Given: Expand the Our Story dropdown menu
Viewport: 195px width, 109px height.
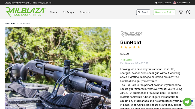Looking at the screenshot, I should point(68,12).
